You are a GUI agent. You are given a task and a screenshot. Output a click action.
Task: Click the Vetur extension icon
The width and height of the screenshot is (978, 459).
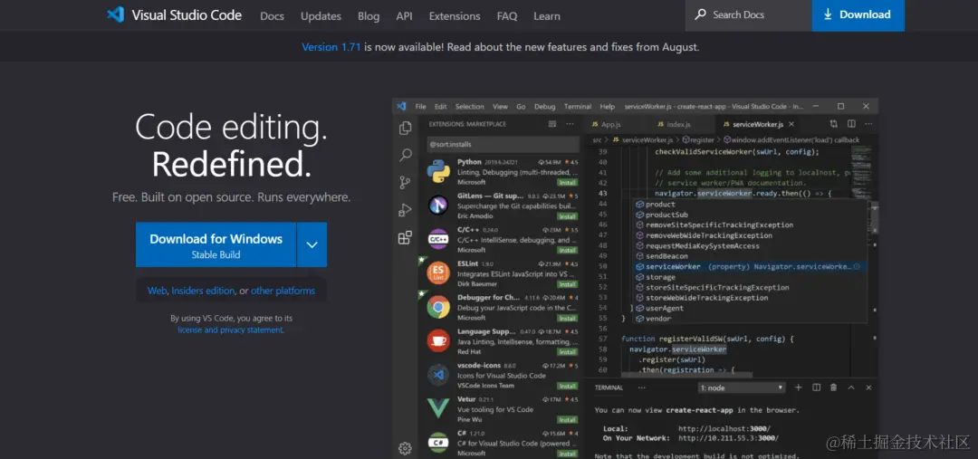pos(438,408)
